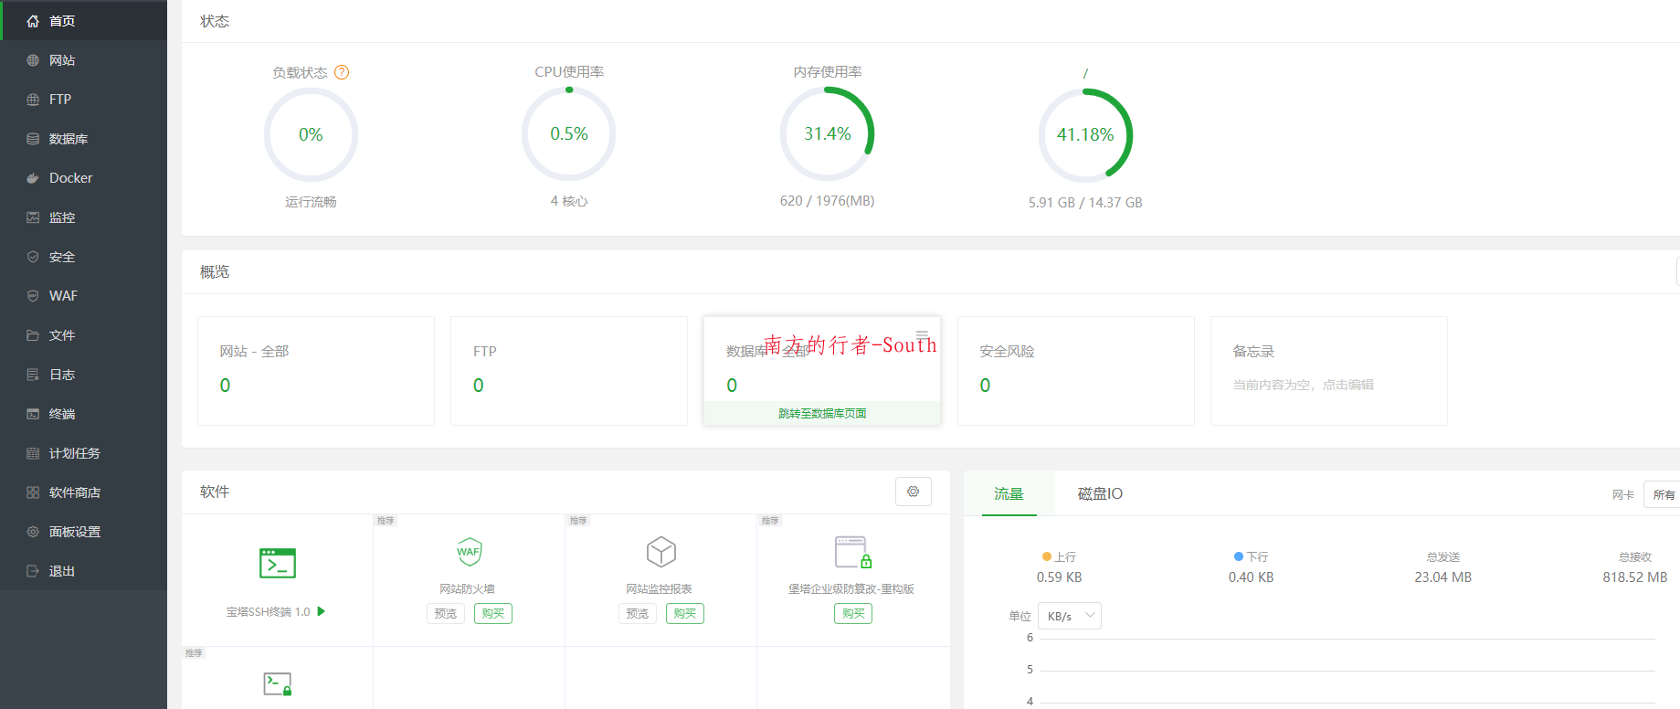
Task: Click the shield icon beside 安全
Action: tap(33, 257)
